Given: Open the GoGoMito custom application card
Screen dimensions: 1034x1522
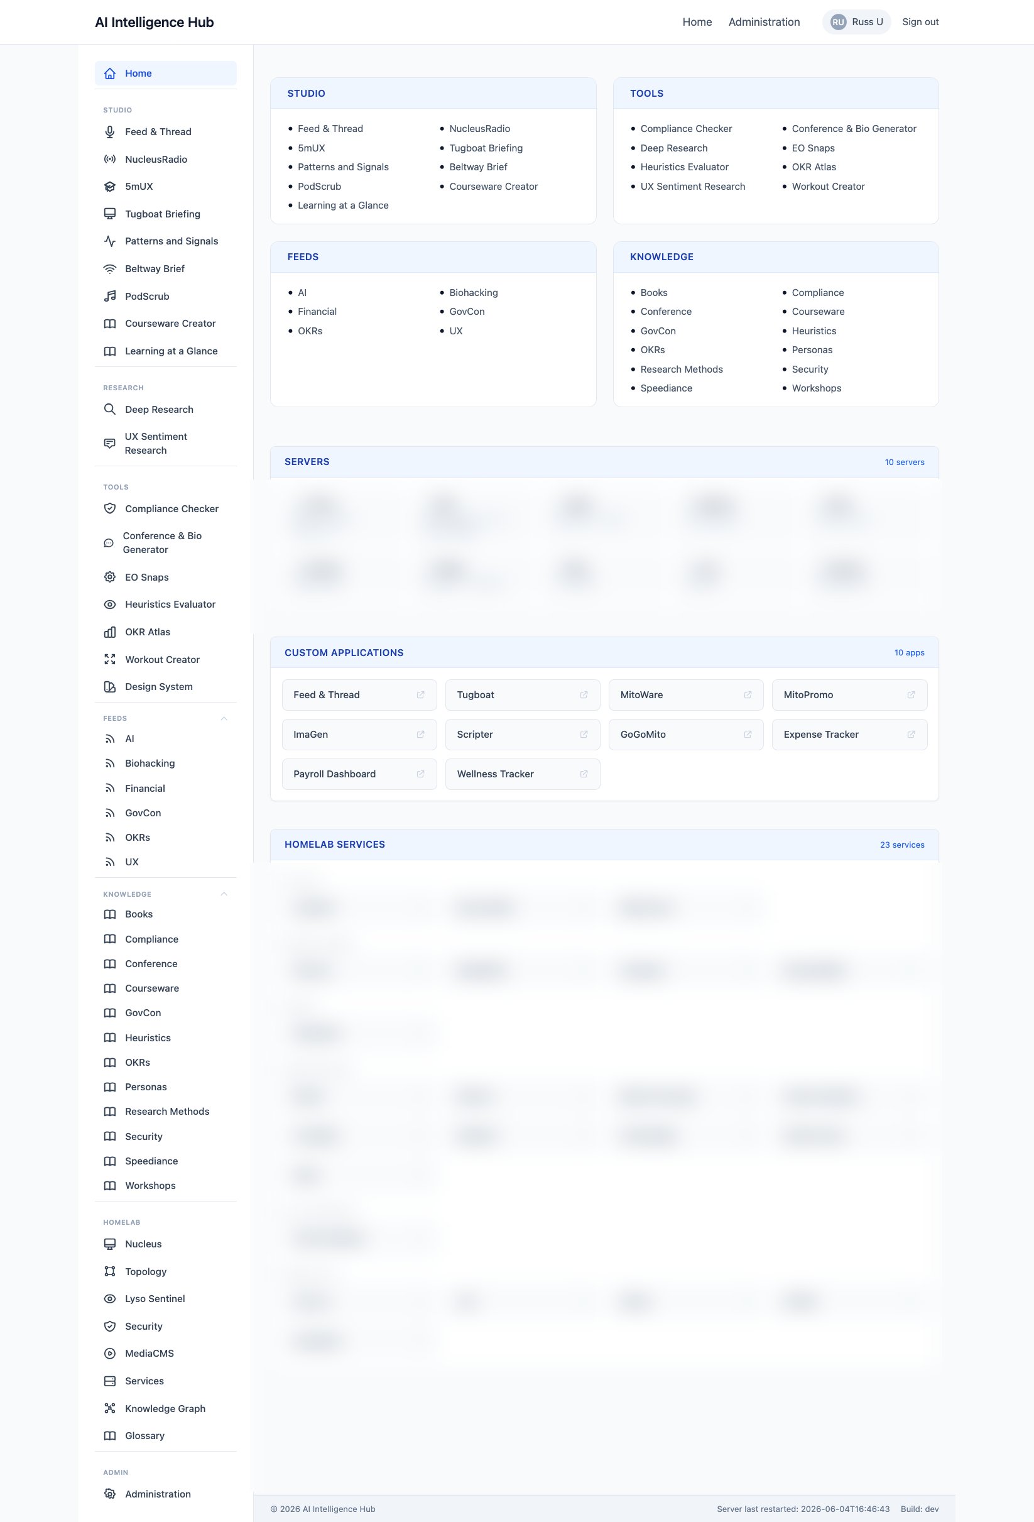Looking at the screenshot, I should click(x=686, y=734).
